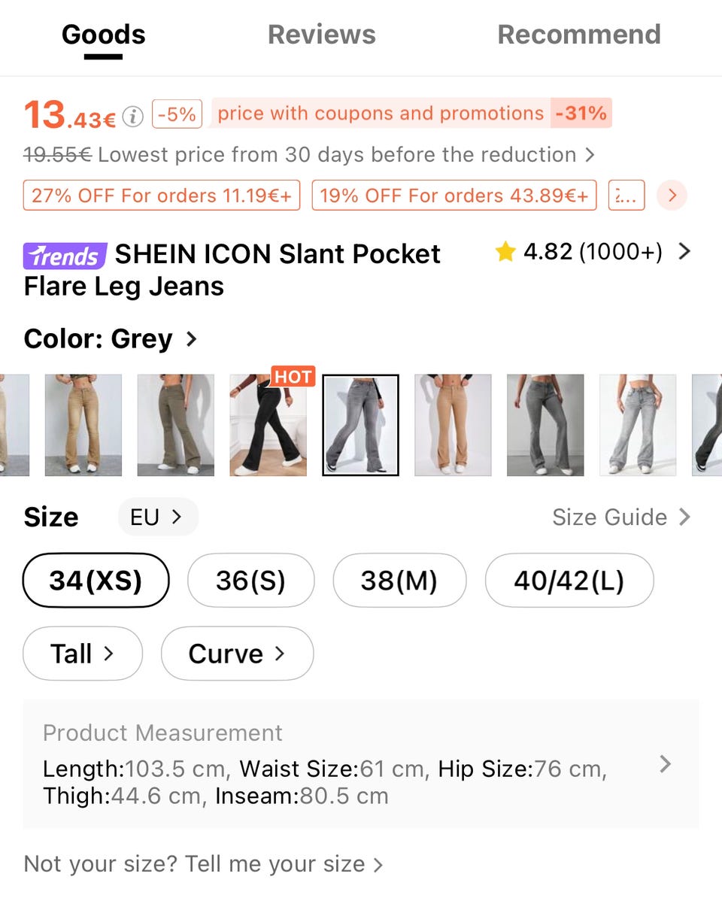Expand the Tall size options
This screenshot has width=722, height=898.
point(83,654)
